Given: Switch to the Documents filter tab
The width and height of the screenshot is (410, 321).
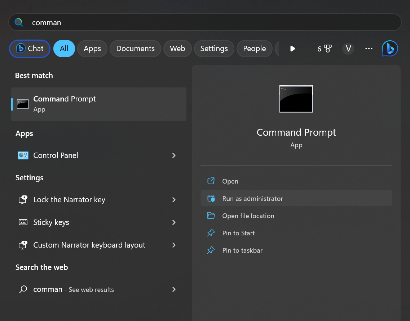Looking at the screenshot, I should click(x=135, y=49).
